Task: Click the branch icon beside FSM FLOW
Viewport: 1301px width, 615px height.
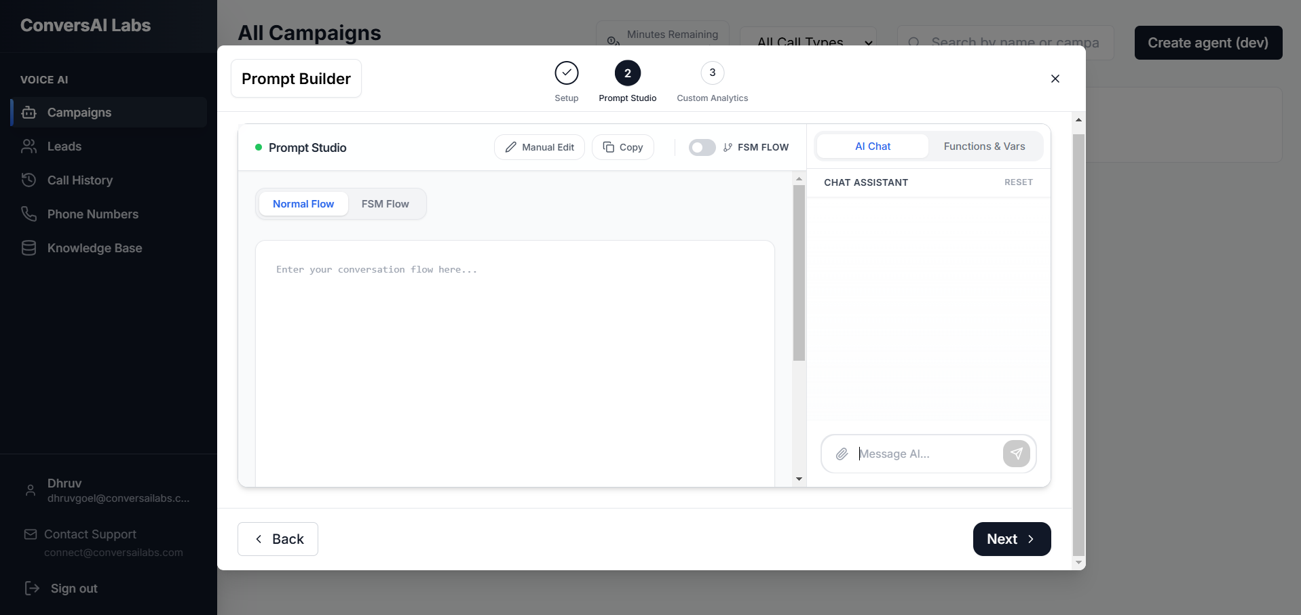Action: tap(728, 147)
